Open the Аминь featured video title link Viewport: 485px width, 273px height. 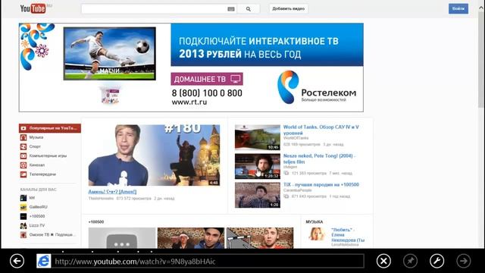pos(112,192)
